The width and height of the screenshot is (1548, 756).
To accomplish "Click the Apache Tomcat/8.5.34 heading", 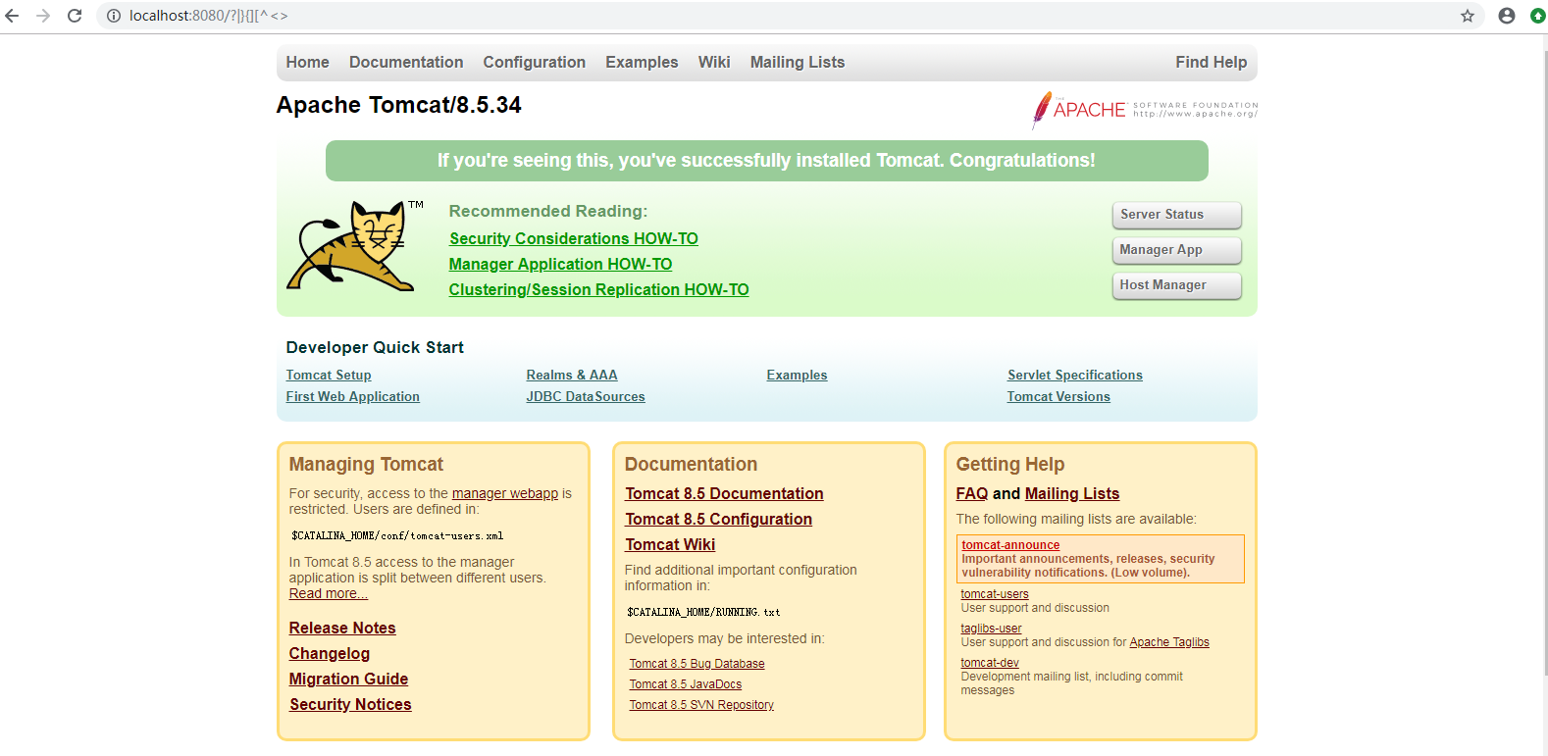I will pyautogui.click(x=398, y=105).
